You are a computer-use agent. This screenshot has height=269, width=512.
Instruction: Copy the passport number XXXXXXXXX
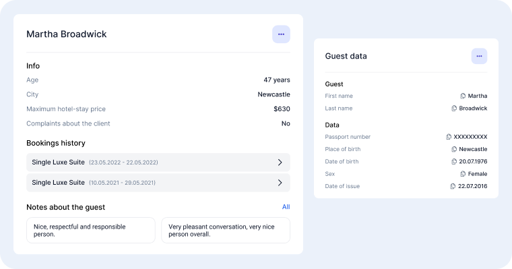tap(449, 137)
